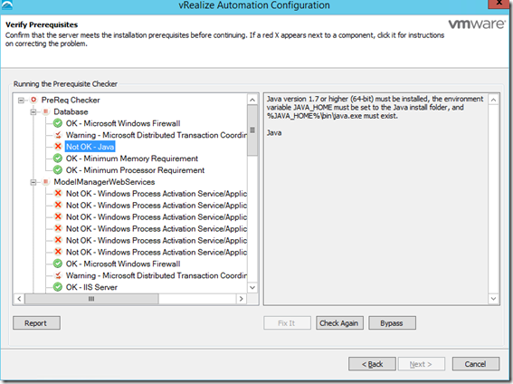Click green check icon beside IIS Server
This screenshot has width=513, height=384.
click(x=58, y=287)
